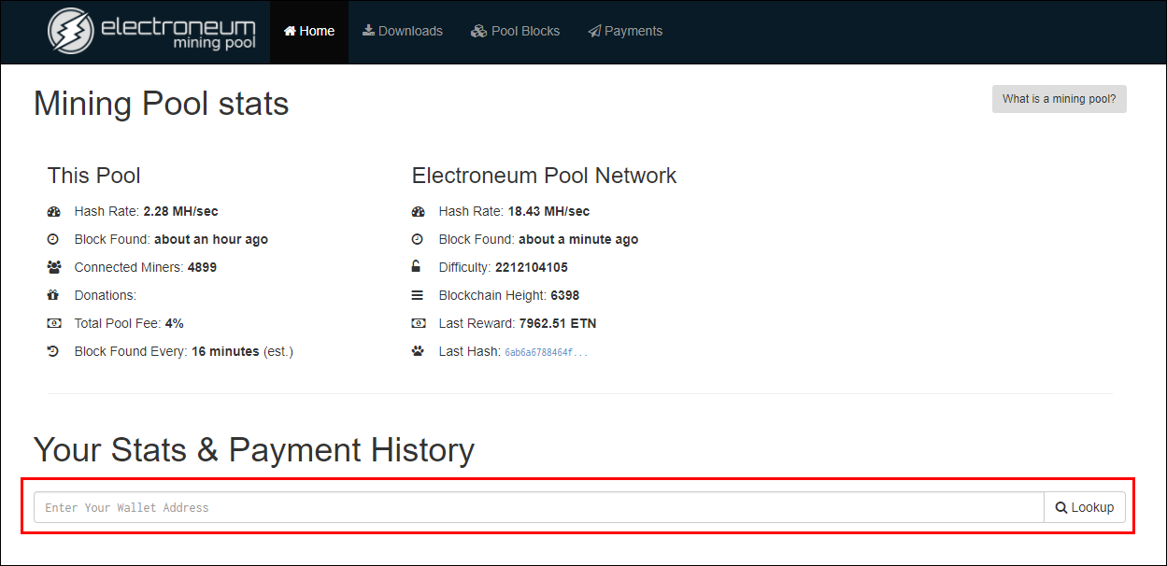Click 'What is a mining pool?' button
The image size is (1167, 566).
pyautogui.click(x=1059, y=99)
